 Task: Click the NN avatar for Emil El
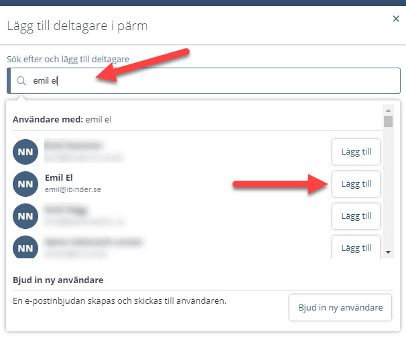coord(25,184)
